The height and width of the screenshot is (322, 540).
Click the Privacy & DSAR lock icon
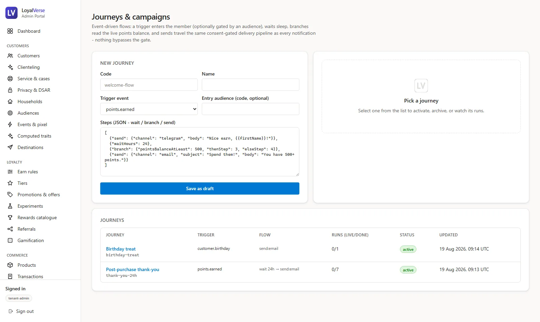click(10, 90)
